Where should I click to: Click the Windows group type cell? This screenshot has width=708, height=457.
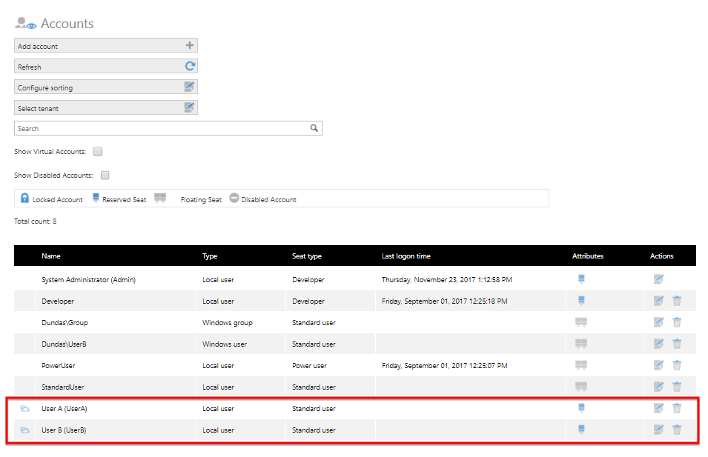point(227,322)
